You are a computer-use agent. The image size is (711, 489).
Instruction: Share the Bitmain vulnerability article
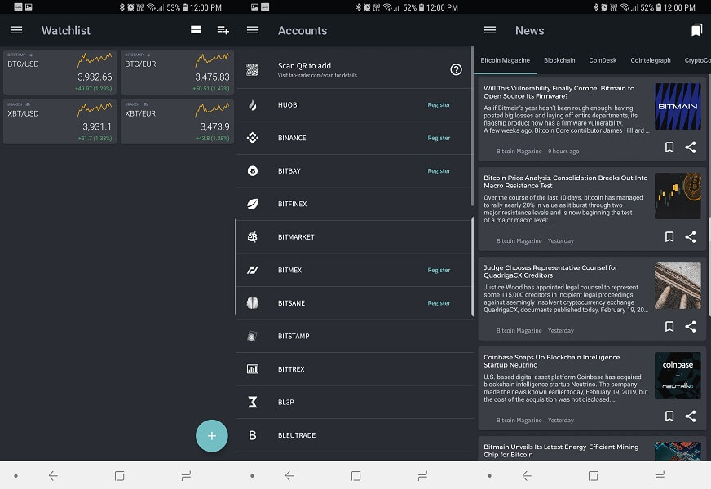(x=691, y=148)
